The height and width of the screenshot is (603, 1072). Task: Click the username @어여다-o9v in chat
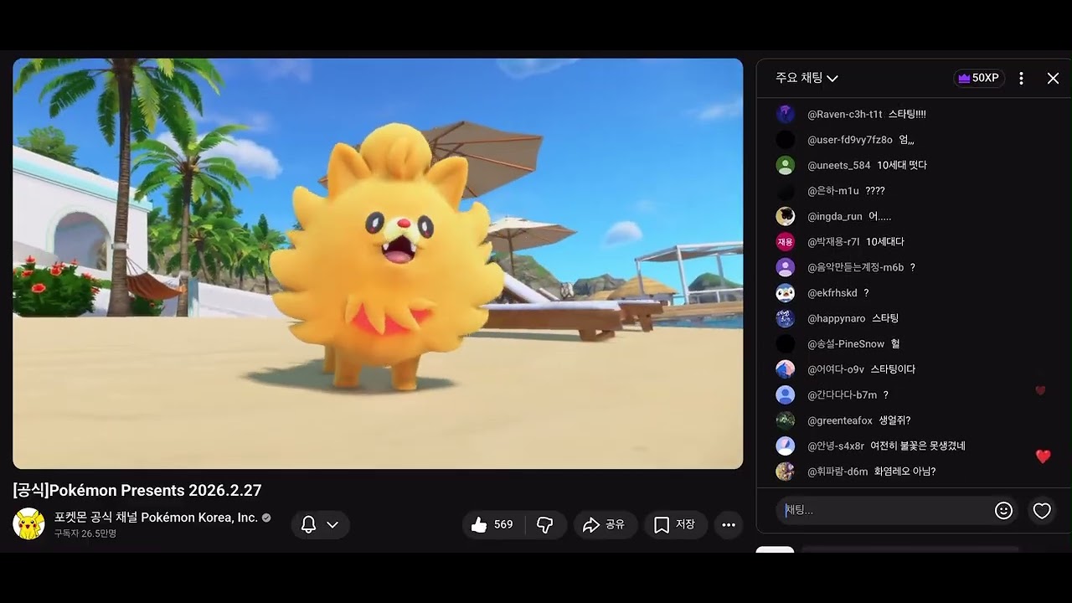click(x=835, y=369)
